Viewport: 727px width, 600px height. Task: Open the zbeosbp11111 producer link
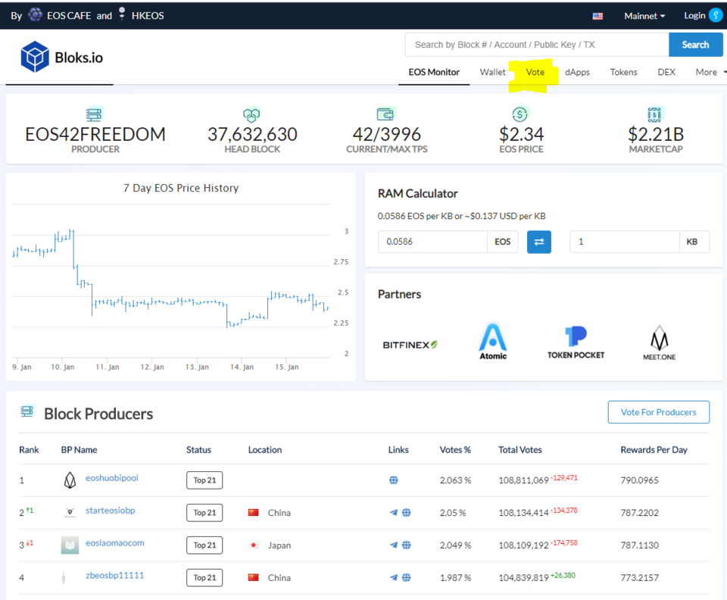point(114,576)
